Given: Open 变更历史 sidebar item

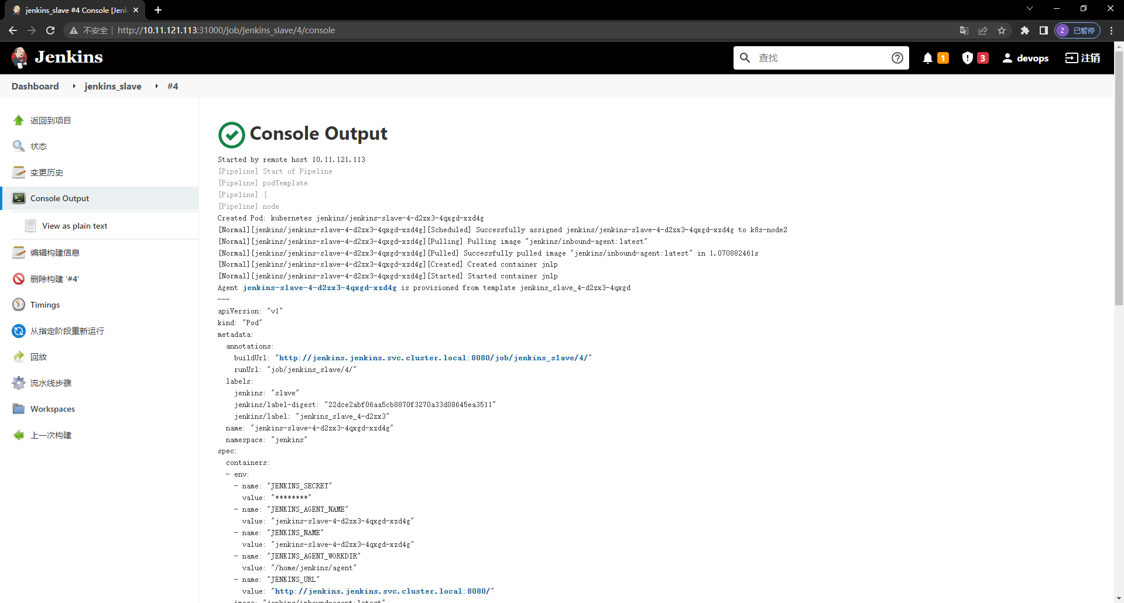Looking at the screenshot, I should coord(47,173).
